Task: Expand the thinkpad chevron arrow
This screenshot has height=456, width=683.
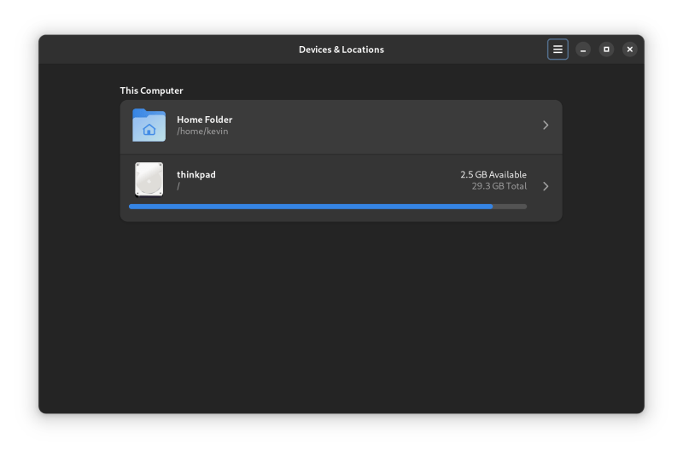Action: click(546, 186)
